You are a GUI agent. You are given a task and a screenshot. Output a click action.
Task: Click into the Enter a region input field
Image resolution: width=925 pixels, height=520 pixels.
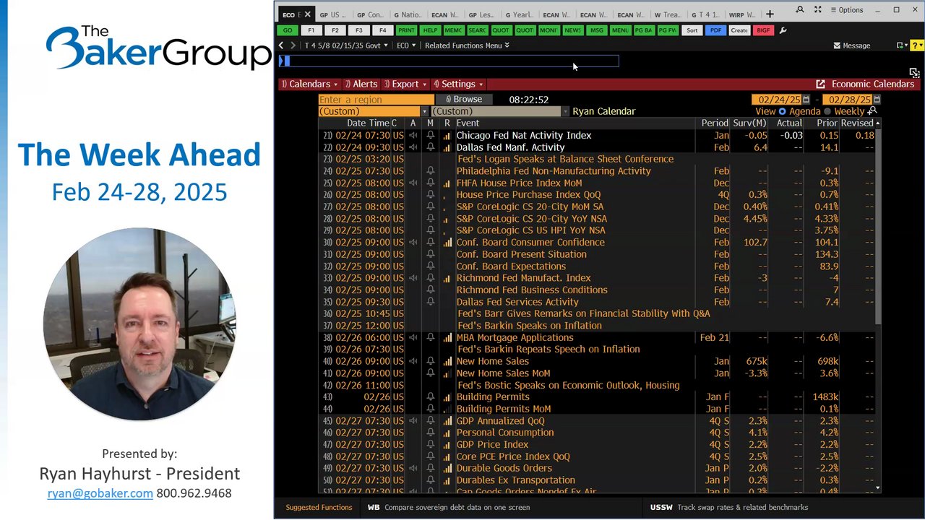coord(376,100)
